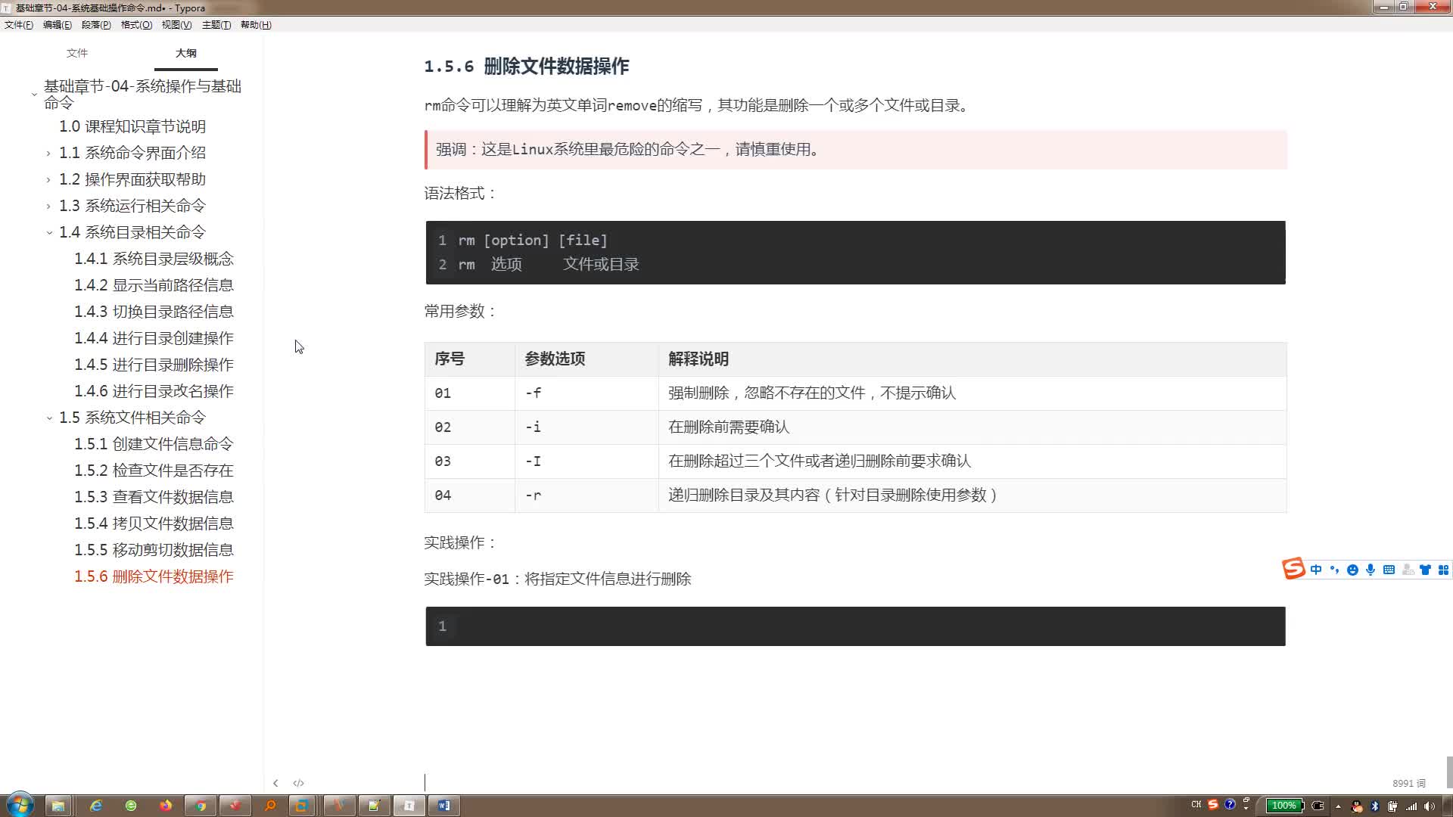Click Sogou tray icon in taskbar
The image size is (1453, 817).
[x=1213, y=805]
